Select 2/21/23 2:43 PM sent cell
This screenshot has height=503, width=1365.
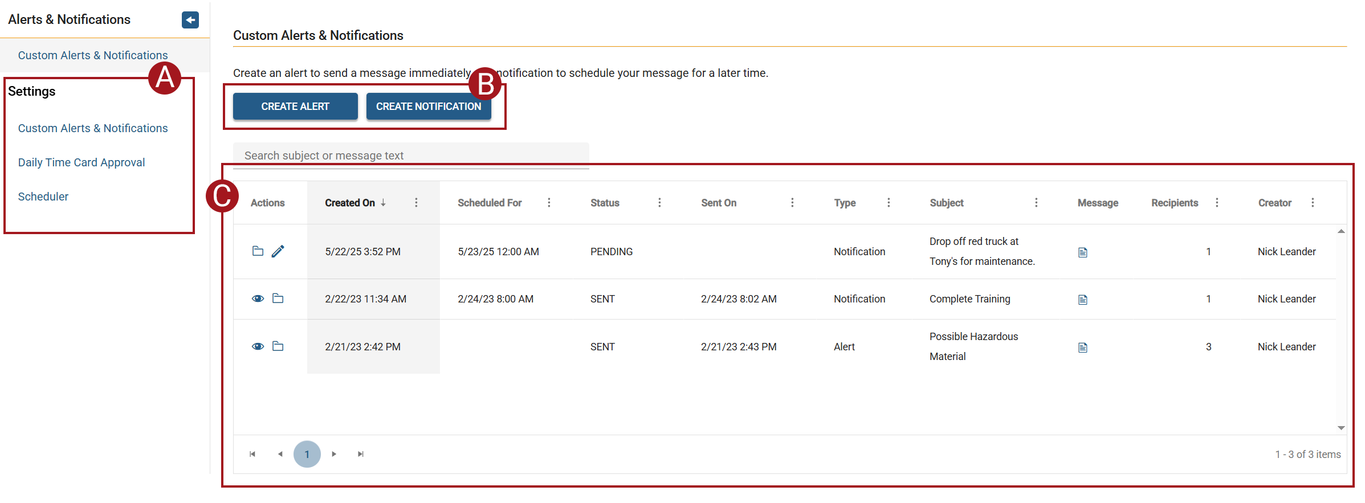(x=739, y=347)
